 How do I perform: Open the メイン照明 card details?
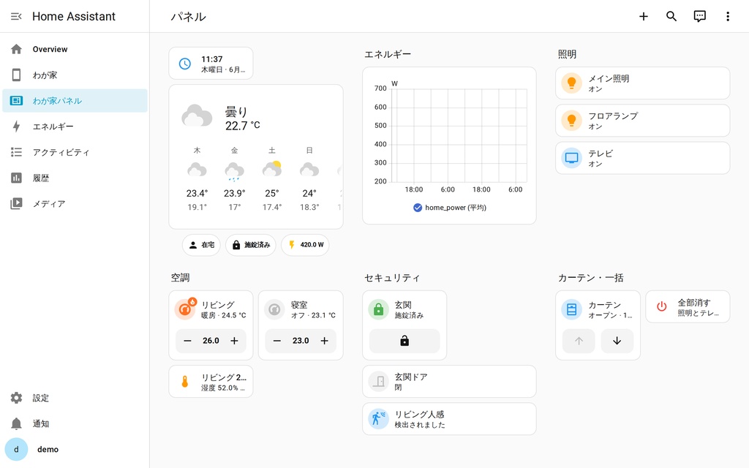[x=642, y=83]
